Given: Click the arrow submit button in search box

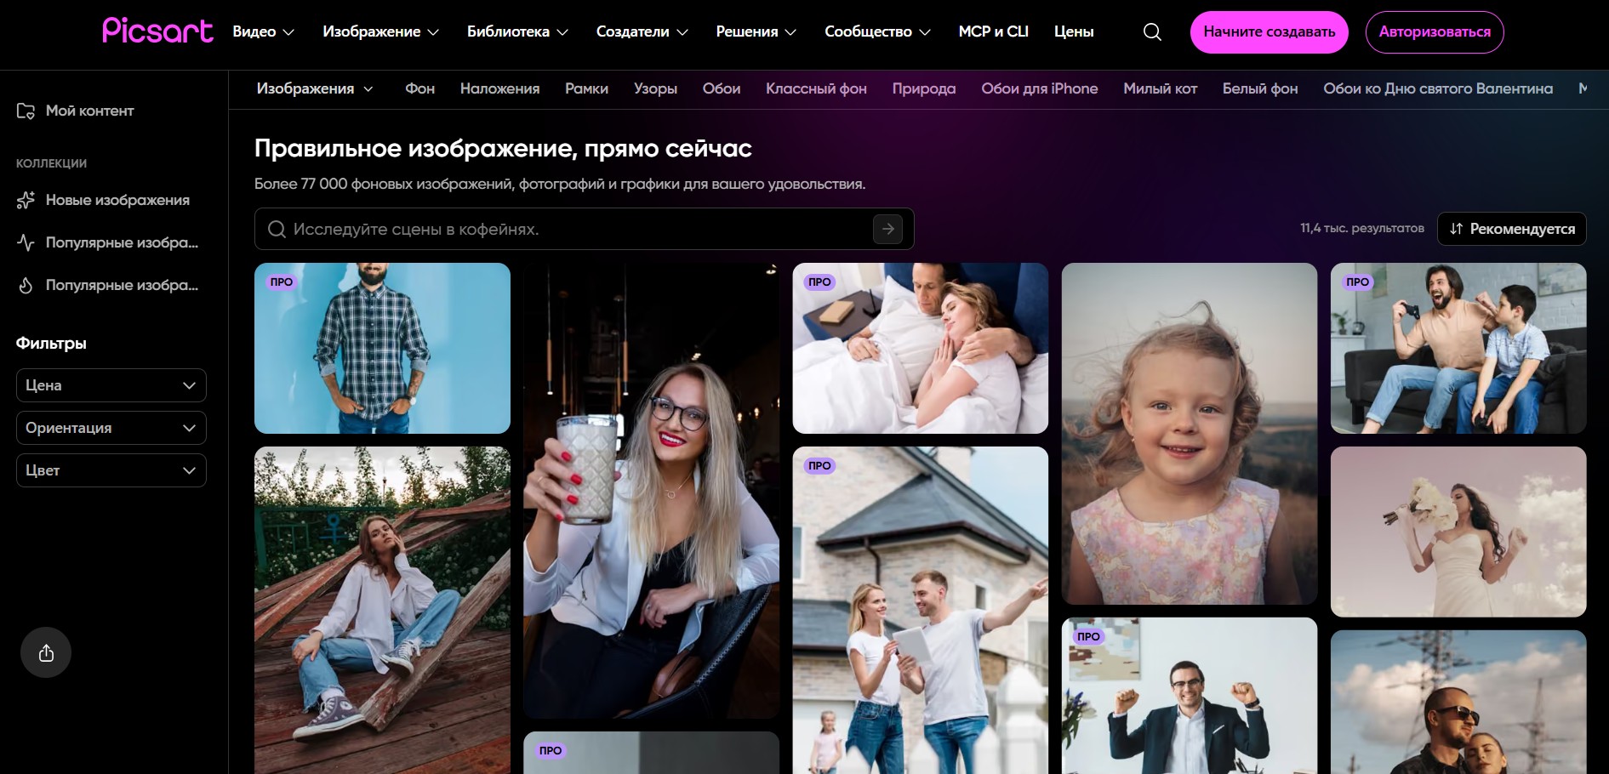Looking at the screenshot, I should click(887, 229).
